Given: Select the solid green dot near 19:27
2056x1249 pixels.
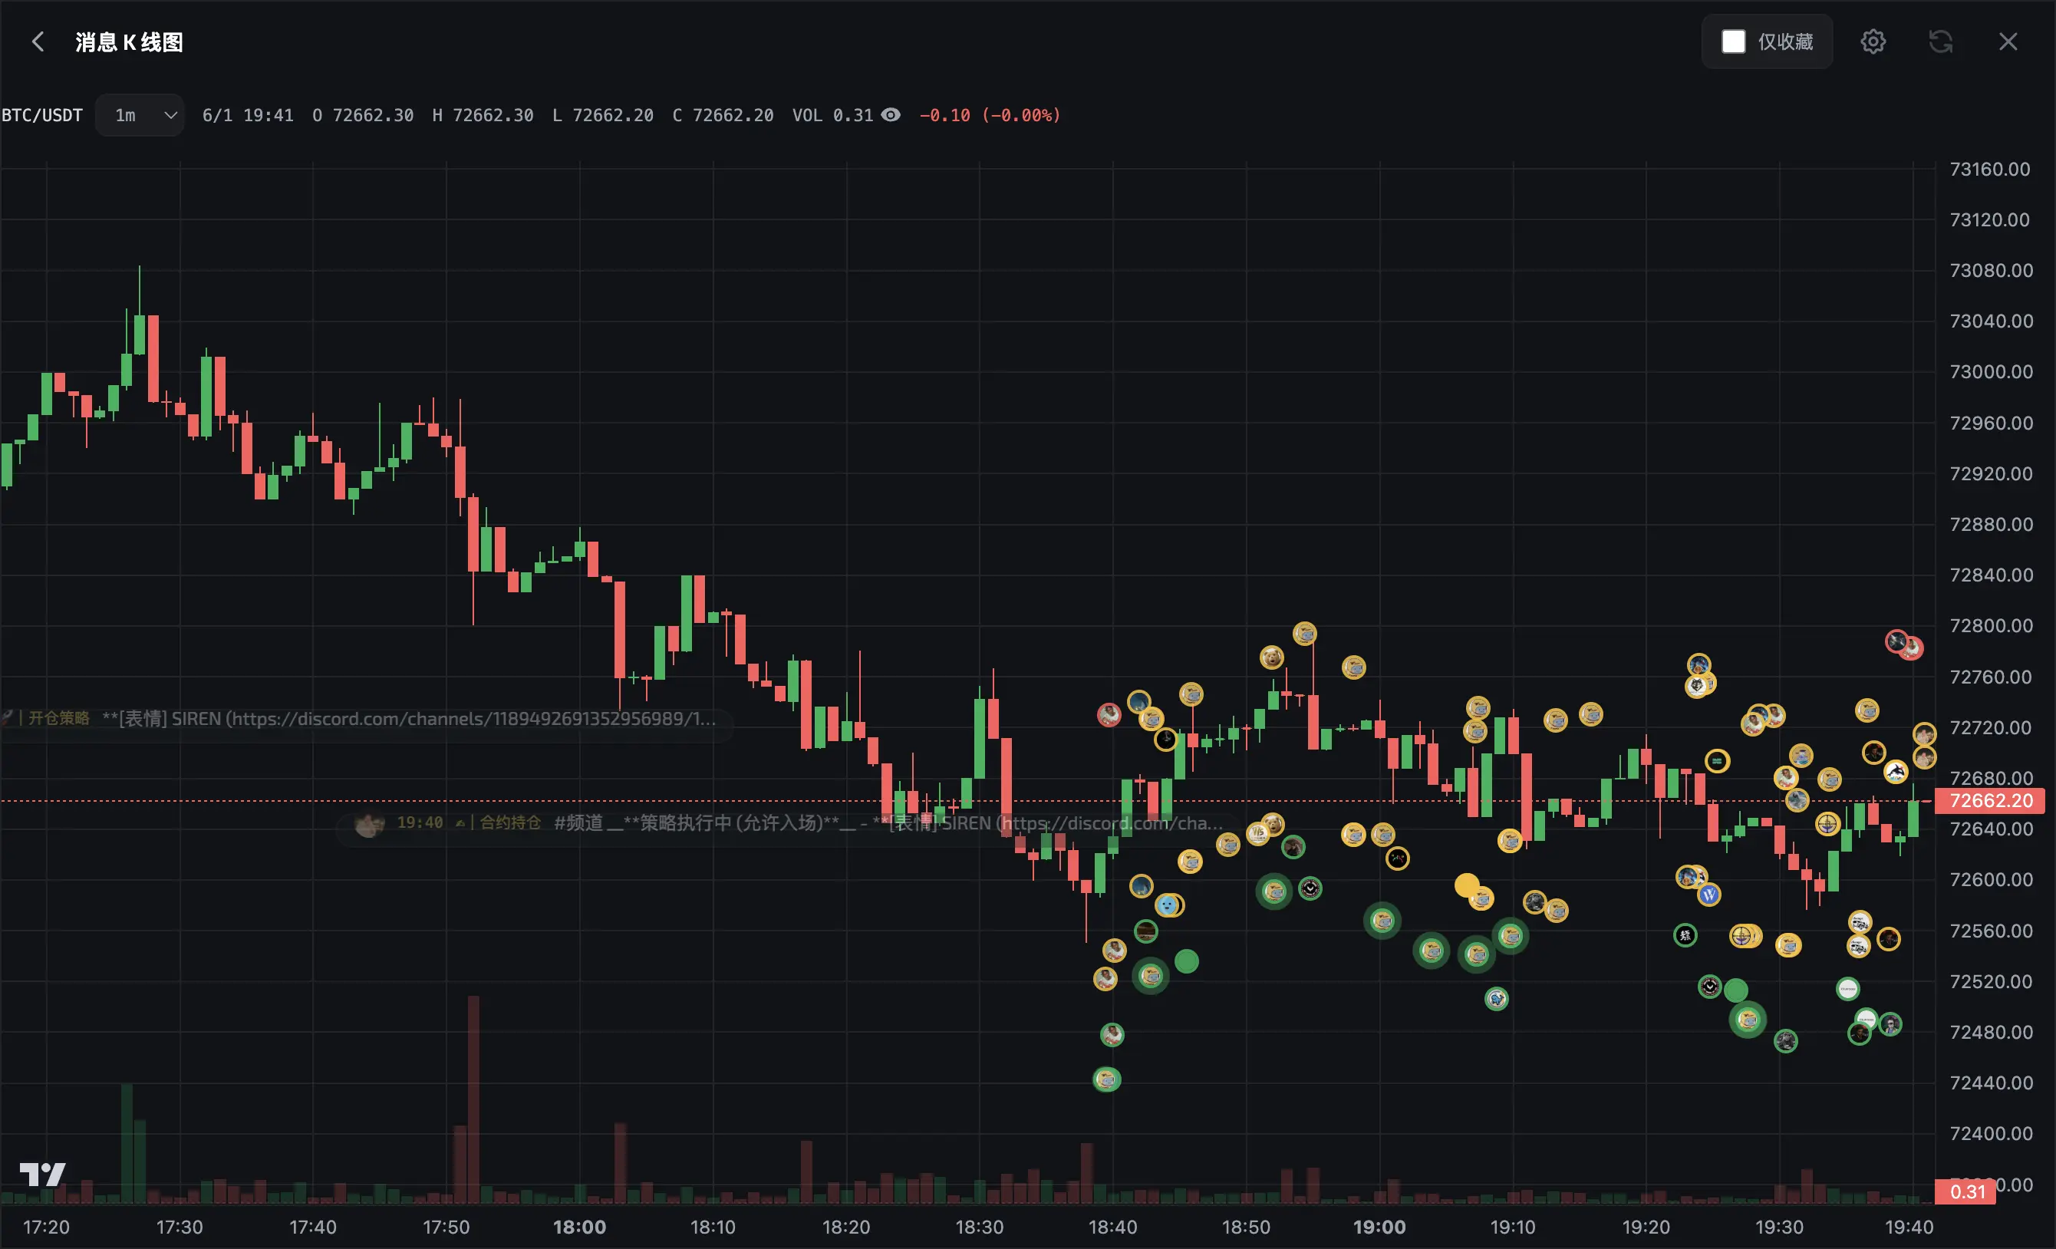Looking at the screenshot, I should coord(1735,990).
